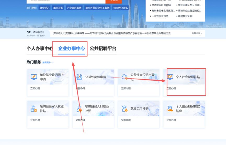The image size is (226, 145).
Task: Click the 个人创业担保贷款贴息 icon
Action: (170, 109)
